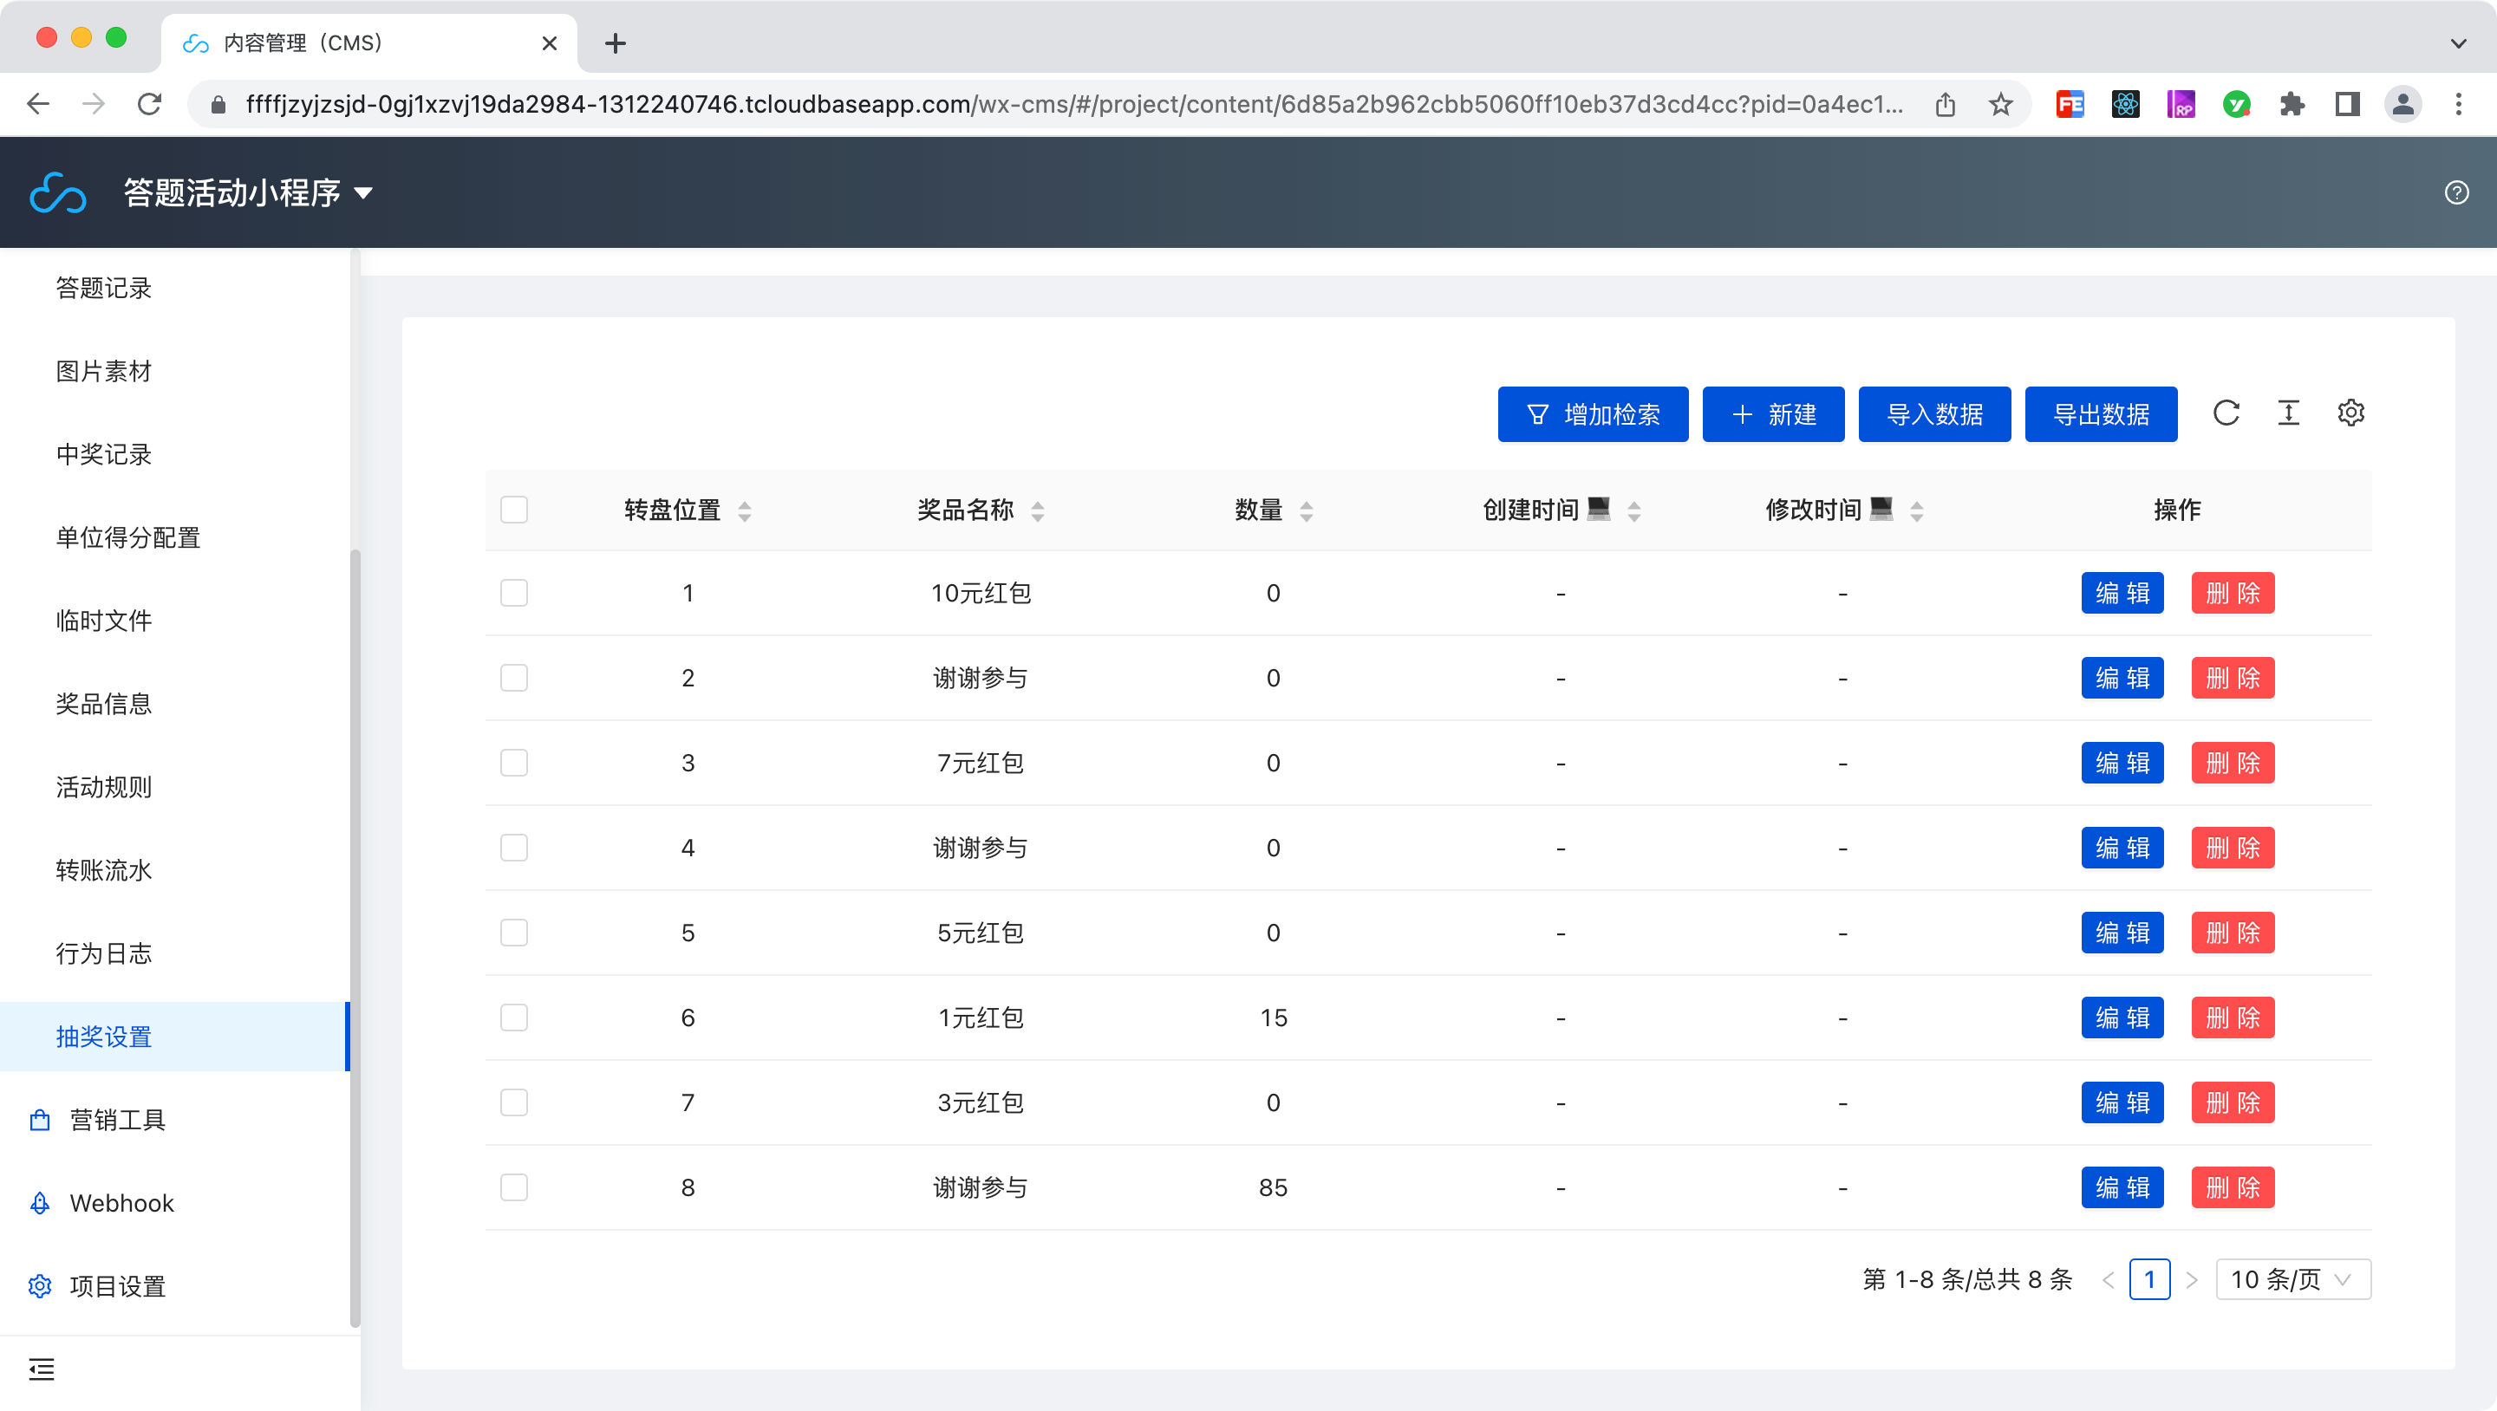Go to 中奖记录 sidebar item

(x=104, y=454)
